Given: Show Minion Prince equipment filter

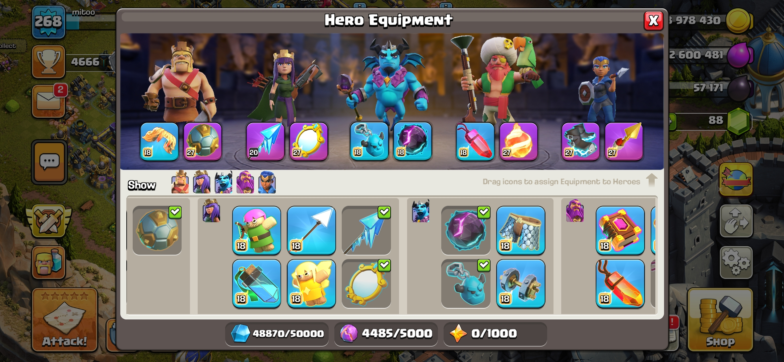Looking at the screenshot, I should (x=223, y=182).
